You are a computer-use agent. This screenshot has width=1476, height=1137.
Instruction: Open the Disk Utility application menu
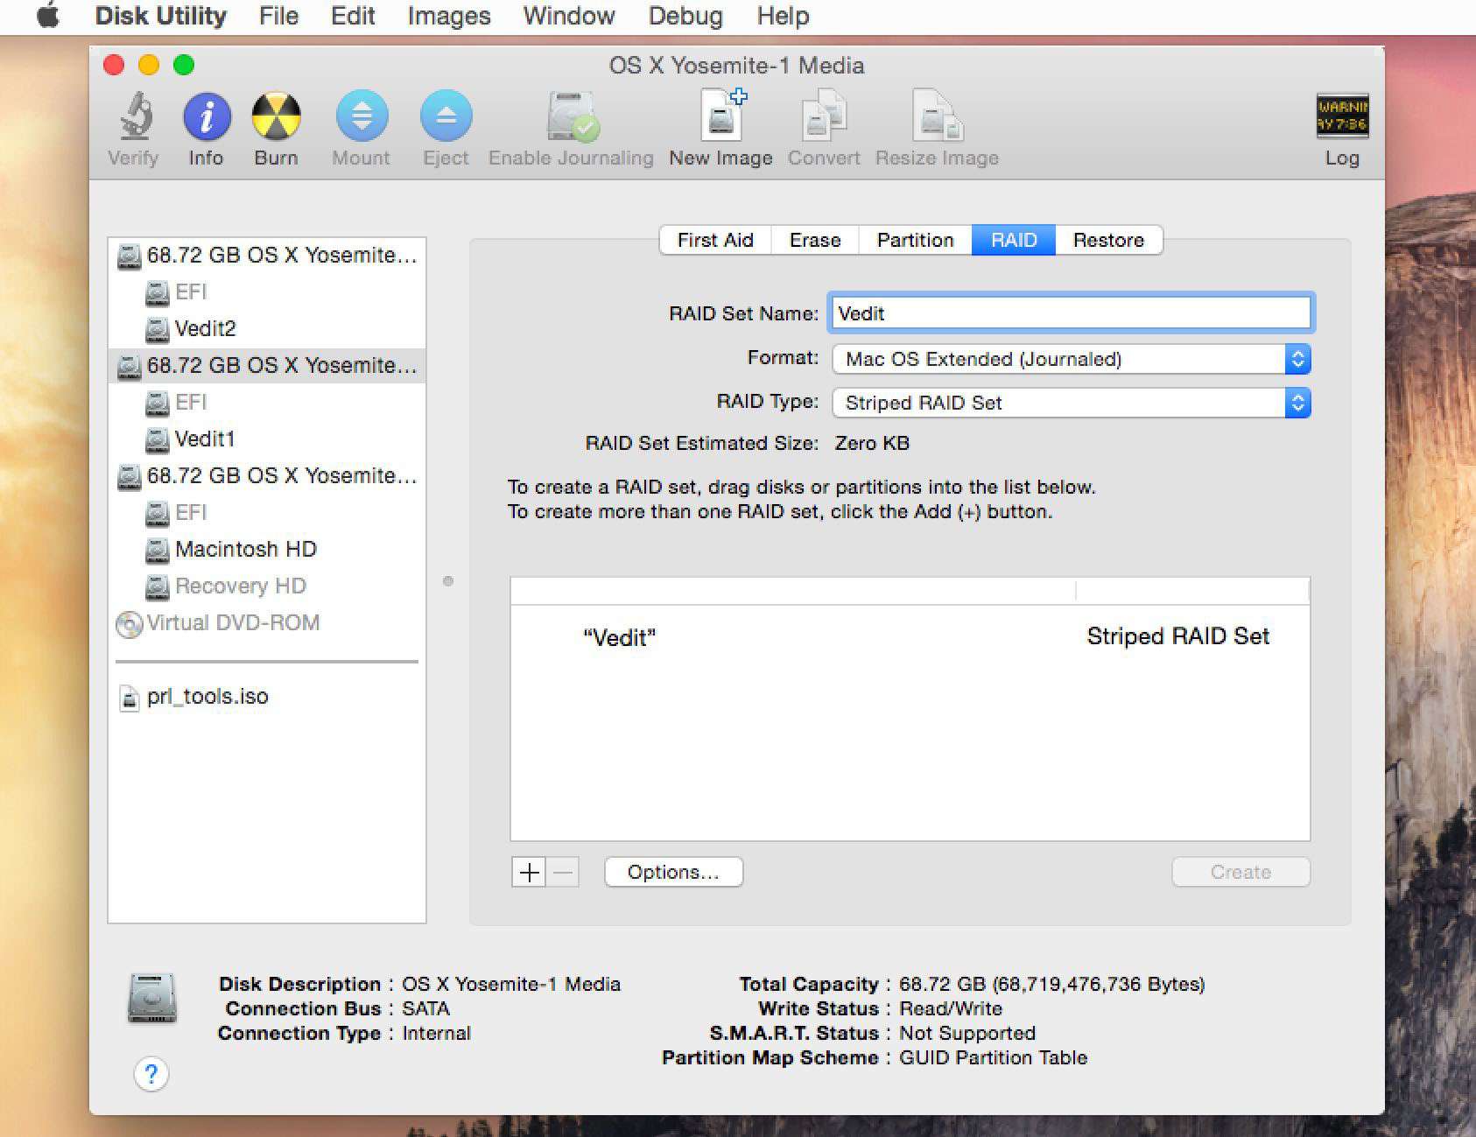coord(161,16)
